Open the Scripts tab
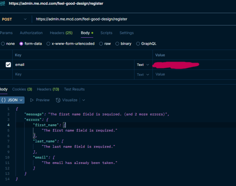Screen dimensions: 236x186 pos(106,33)
